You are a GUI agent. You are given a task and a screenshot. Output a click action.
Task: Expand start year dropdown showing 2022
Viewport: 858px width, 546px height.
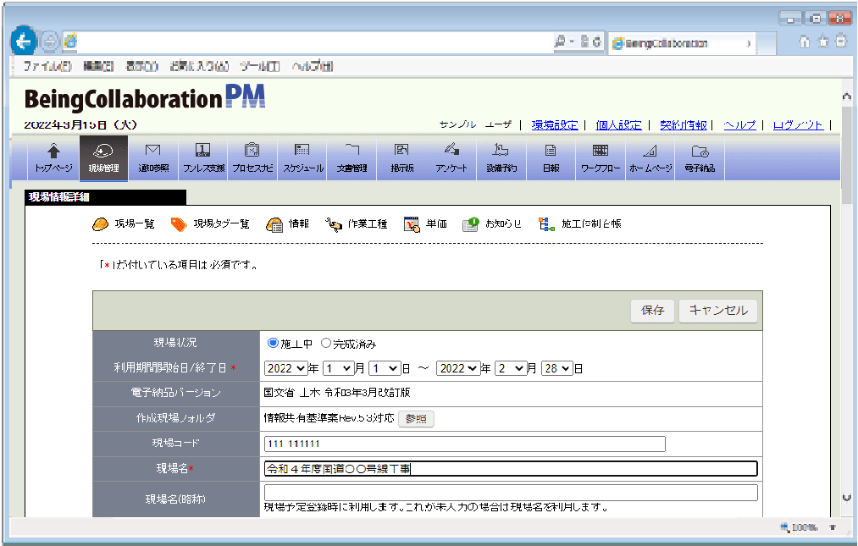(286, 368)
